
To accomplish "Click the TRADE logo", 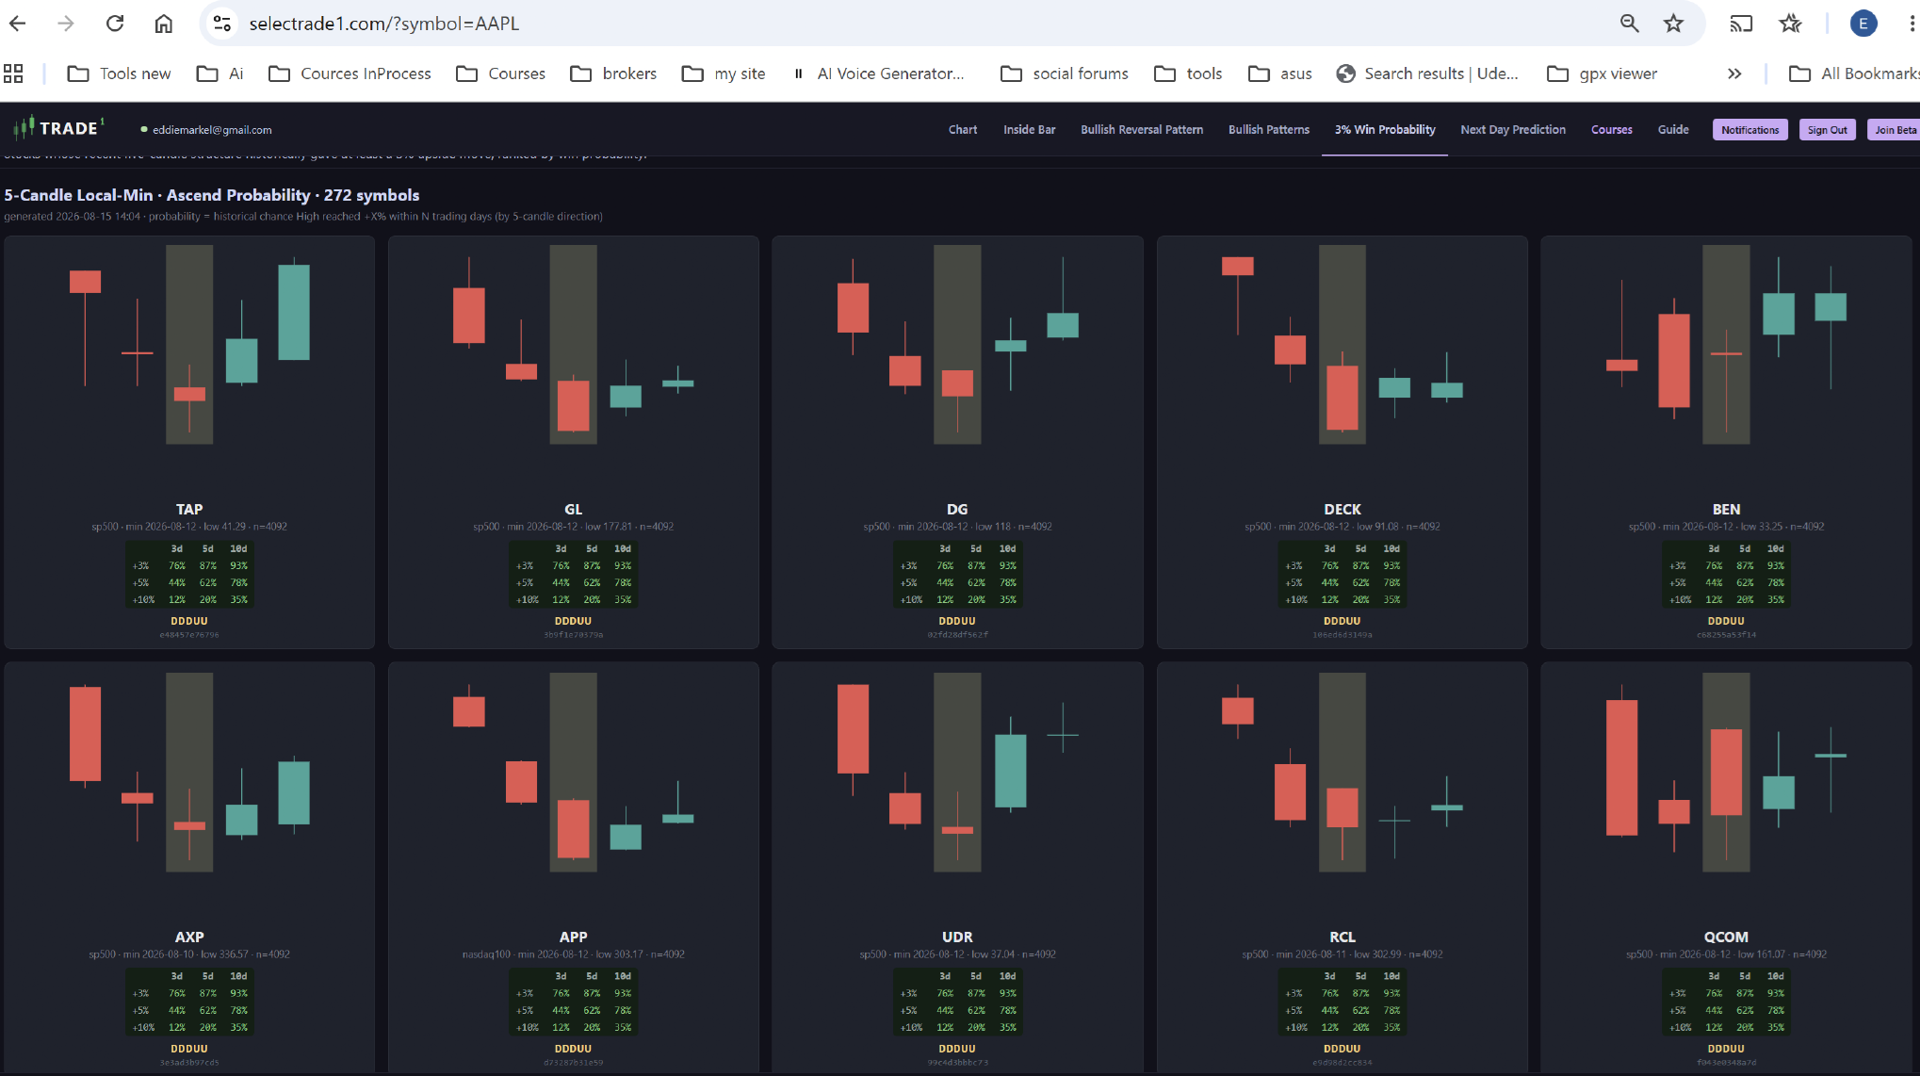I will (58, 128).
